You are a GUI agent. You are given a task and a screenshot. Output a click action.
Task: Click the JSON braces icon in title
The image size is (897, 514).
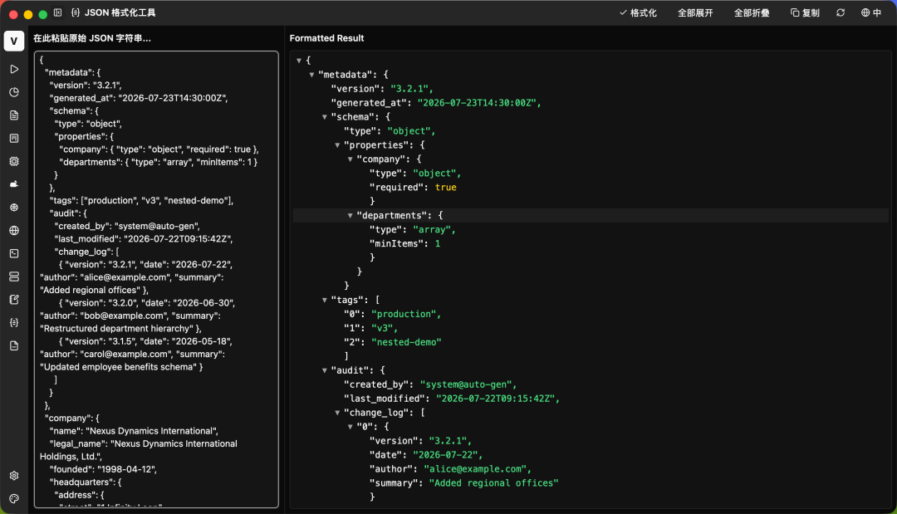tap(76, 12)
